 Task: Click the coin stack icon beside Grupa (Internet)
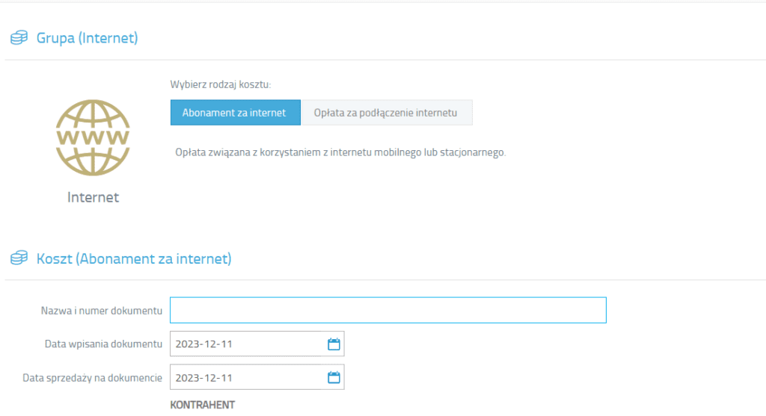point(19,37)
